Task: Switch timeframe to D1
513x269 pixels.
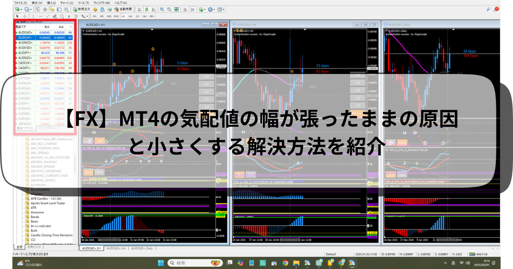Action: [138, 16]
